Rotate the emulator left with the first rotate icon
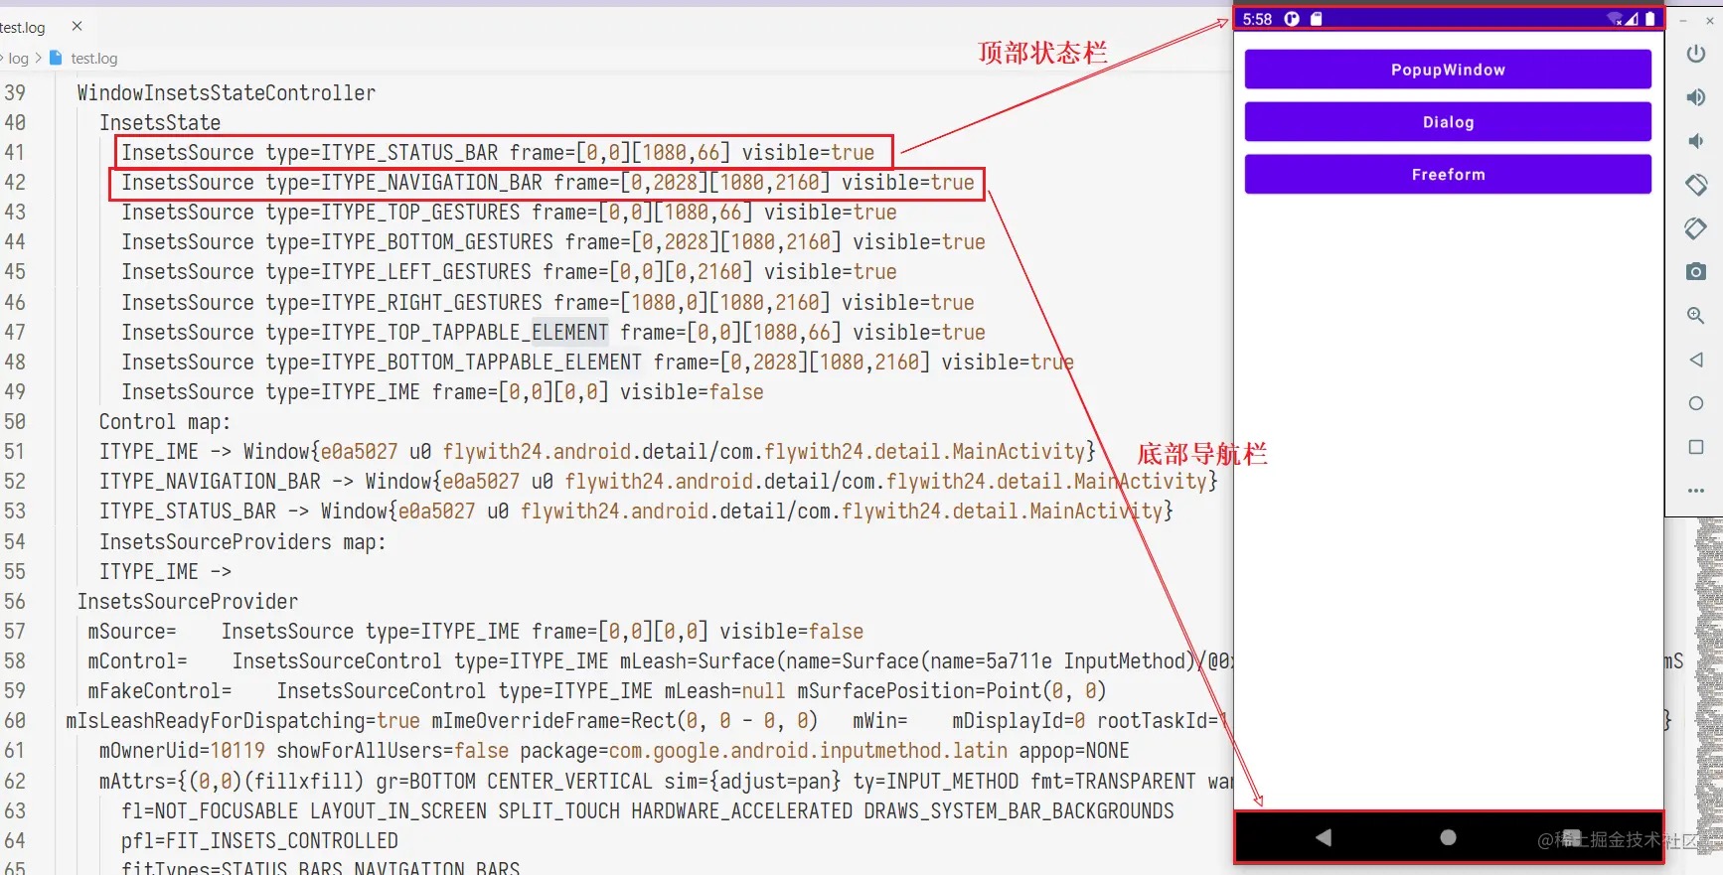Viewport: 1723px width, 875px height. pos(1695,185)
